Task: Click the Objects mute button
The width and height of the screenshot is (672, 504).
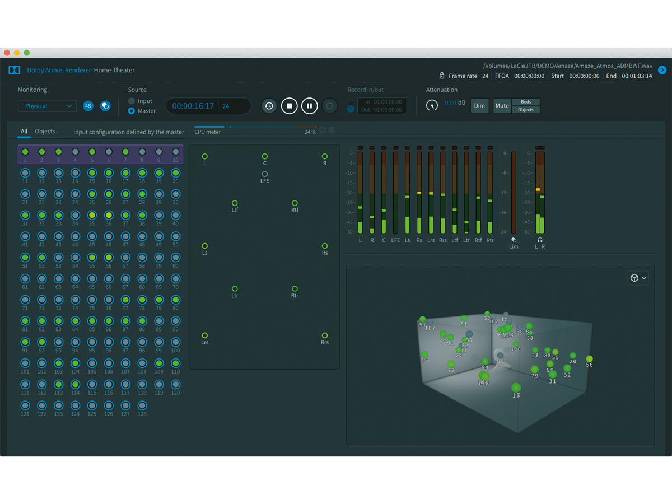Action: [526, 110]
